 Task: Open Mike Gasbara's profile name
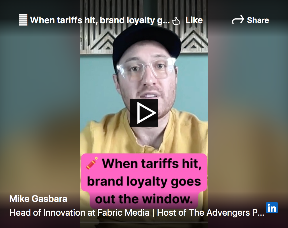pos(38,199)
